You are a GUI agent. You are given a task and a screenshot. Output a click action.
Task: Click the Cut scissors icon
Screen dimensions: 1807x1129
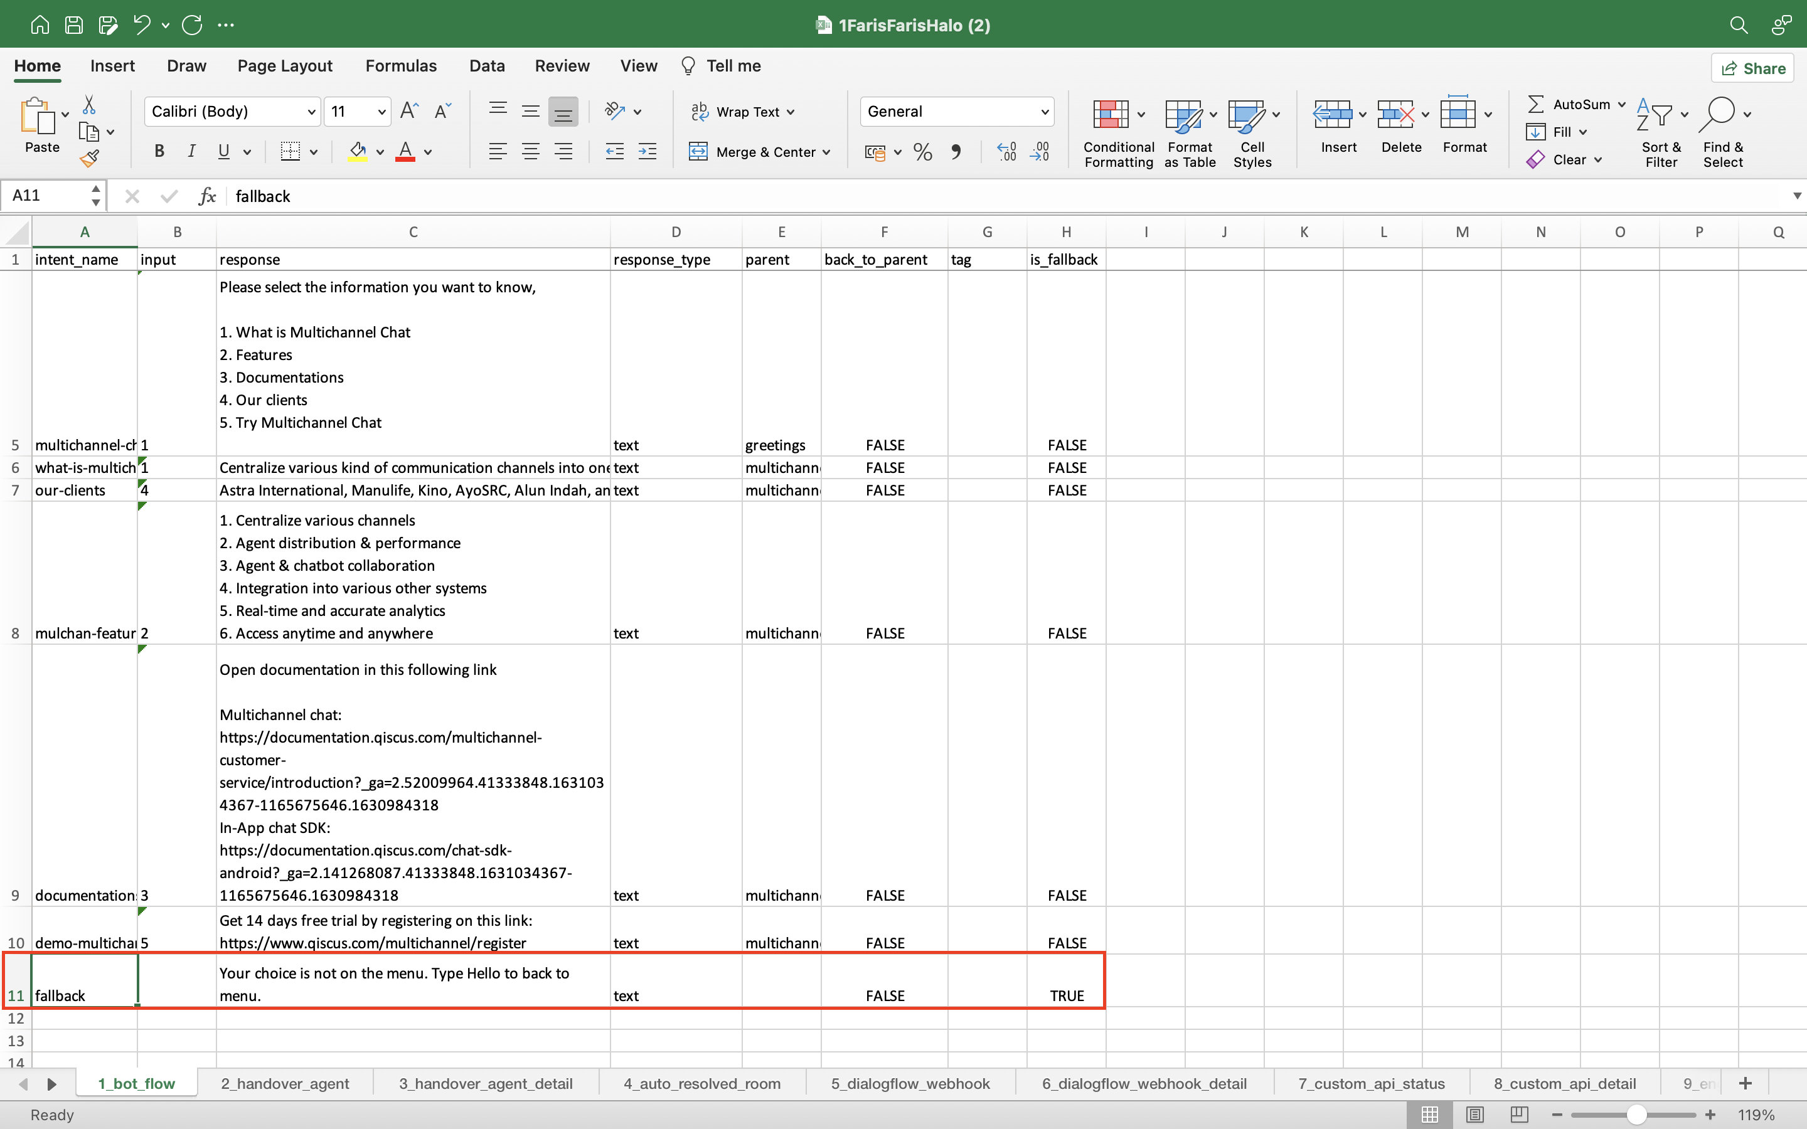coord(89,105)
